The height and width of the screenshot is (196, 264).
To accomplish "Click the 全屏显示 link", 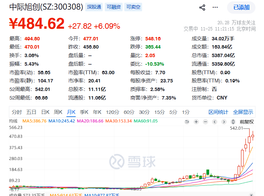I will click(x=243, y=112).
